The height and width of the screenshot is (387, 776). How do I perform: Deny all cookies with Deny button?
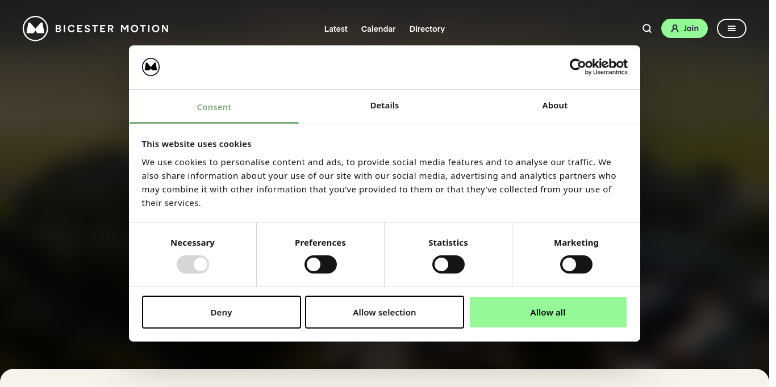[222, 312]
